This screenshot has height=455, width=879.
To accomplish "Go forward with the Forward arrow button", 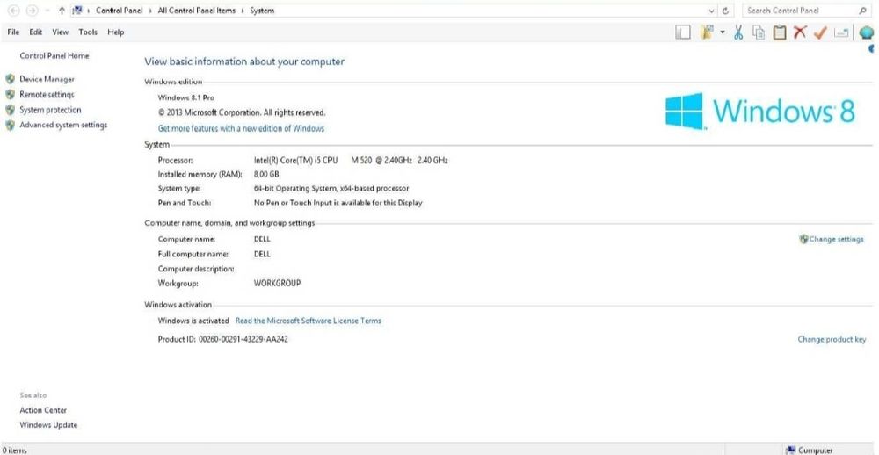I will click(32, 11).
